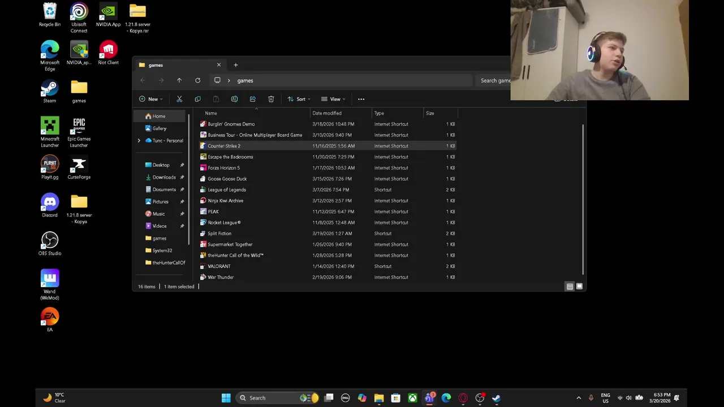This screenshot has height=407, width=724.
Task: Open System32 folder in navigation pane
Action: coord(162,250)
